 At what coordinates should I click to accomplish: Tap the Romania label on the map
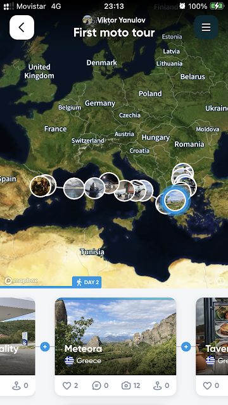189,144
